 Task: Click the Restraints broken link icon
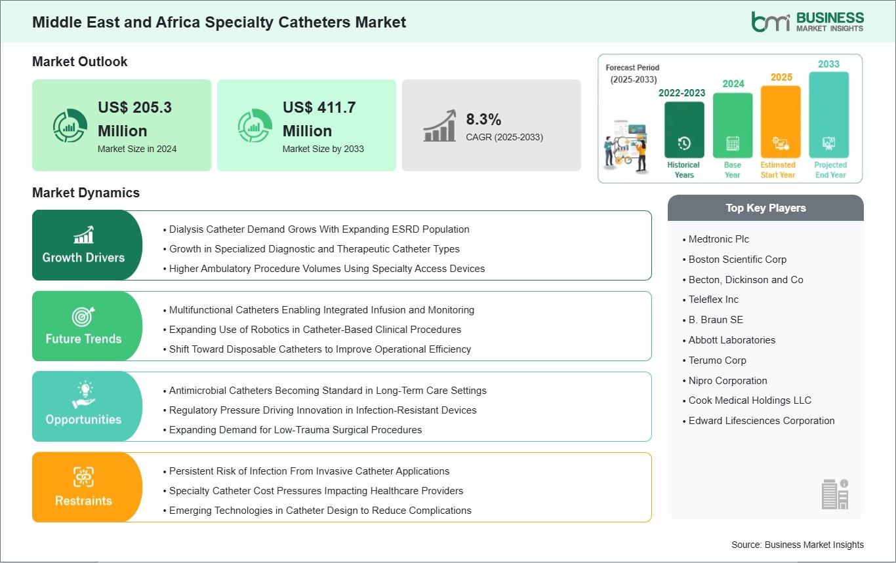pyautogui.click(x=83, y=476)
